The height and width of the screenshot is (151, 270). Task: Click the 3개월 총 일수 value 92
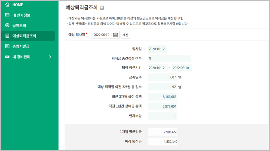tap(162, 87)
